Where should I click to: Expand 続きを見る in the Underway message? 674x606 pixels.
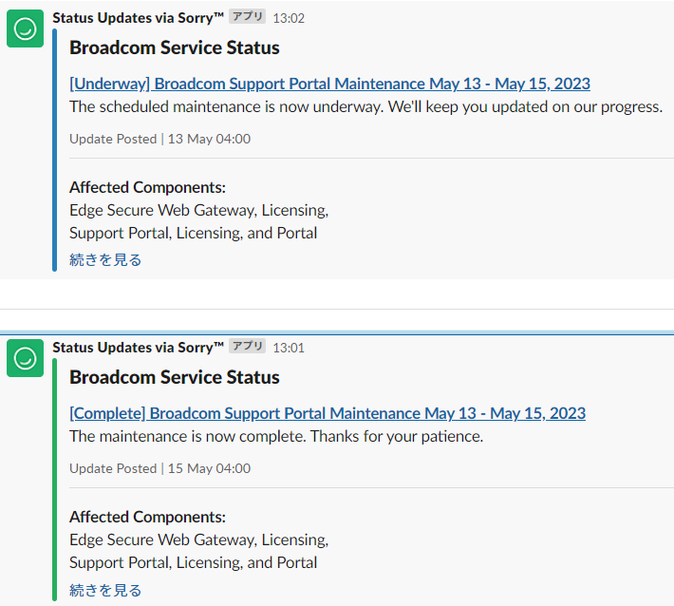(x=105, y=259)
